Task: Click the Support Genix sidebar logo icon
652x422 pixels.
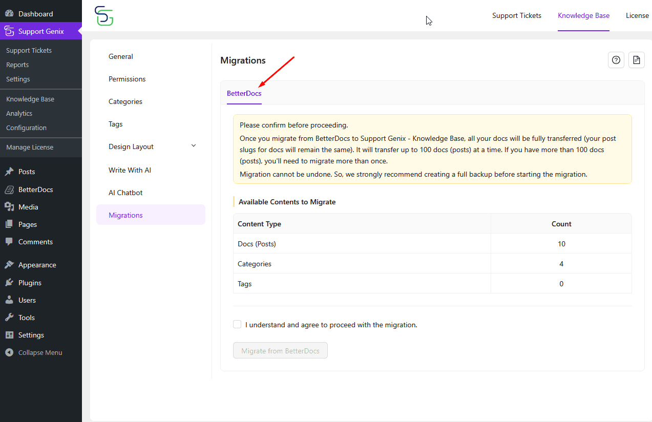Action: point(9,31)
